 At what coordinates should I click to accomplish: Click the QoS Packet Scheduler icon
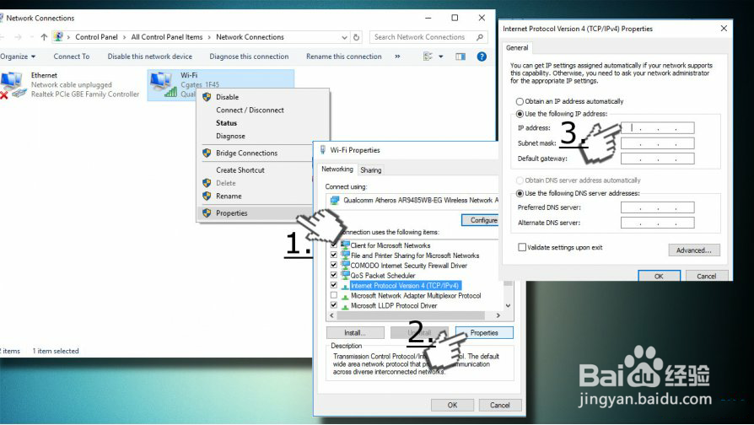click(345, 275)
